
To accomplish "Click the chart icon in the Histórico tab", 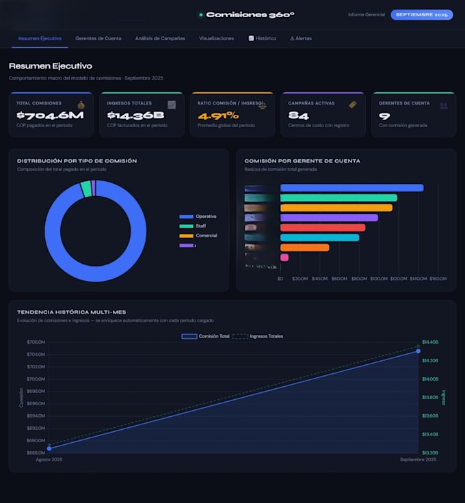I will click(251, 38).
